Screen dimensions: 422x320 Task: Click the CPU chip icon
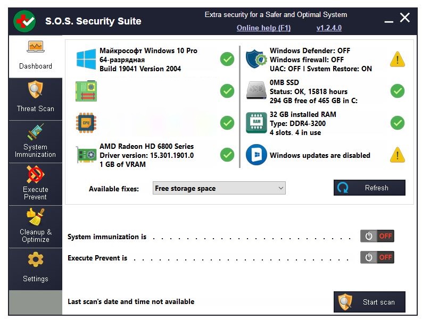point(86,123)
